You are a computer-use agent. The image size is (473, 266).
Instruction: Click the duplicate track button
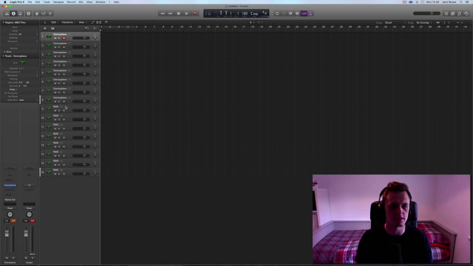52,28
